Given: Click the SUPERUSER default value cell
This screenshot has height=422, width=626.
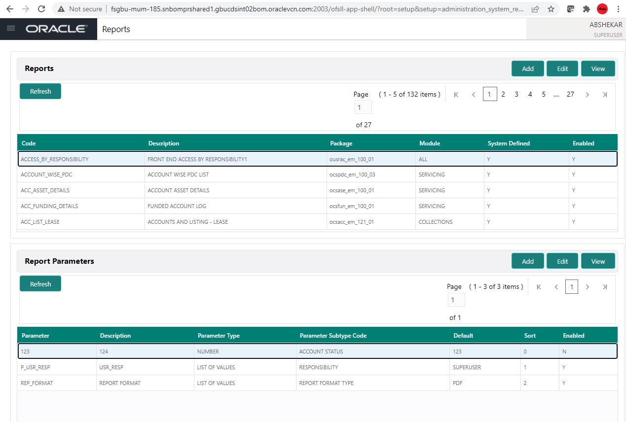Looking at the screenshot, I should (x=485, y=367).
